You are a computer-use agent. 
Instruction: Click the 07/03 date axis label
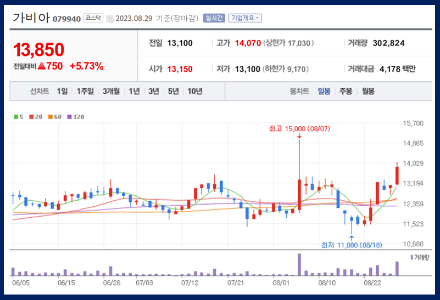tap(144, 282)
